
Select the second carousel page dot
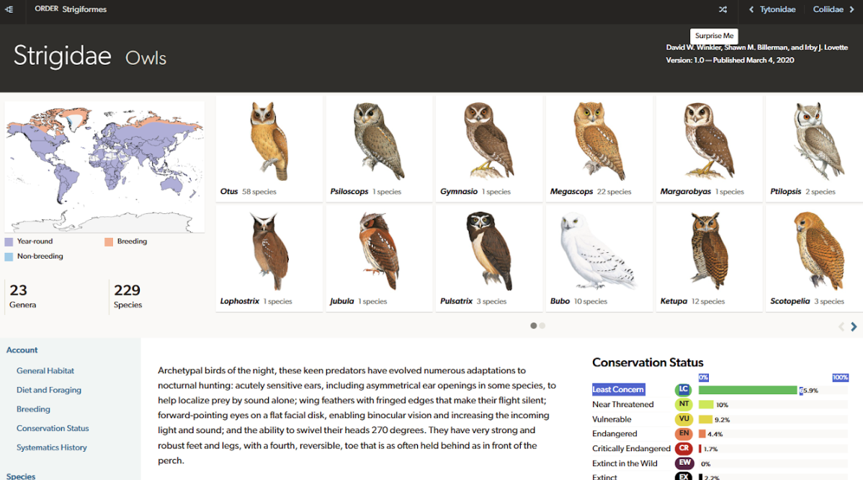point(542,326)
